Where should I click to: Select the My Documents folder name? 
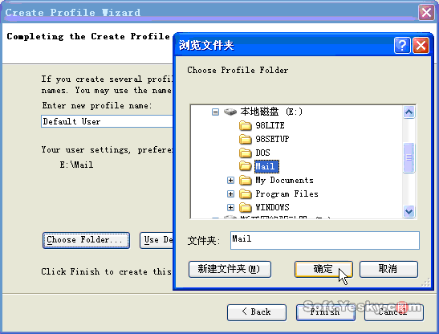[x=284, y=180]
